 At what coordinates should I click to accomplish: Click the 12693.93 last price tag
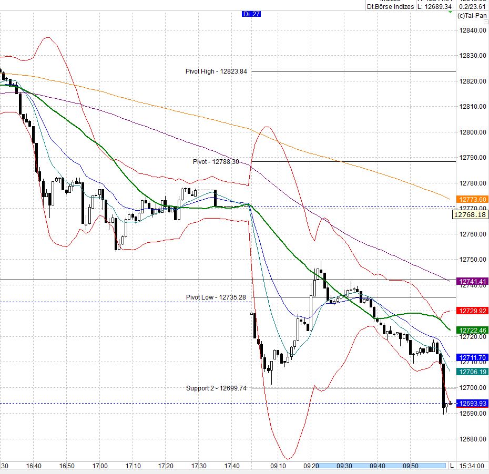point(472,403)
